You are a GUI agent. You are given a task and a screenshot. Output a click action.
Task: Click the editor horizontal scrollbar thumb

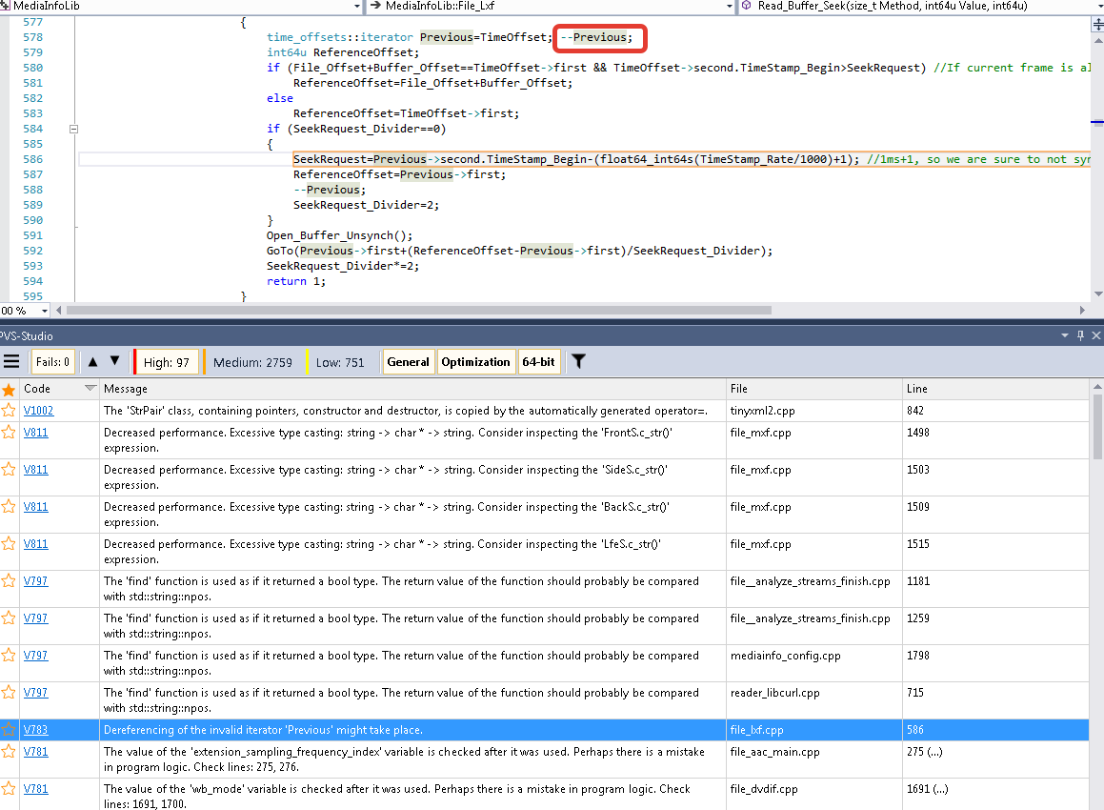tap(419, 311)
